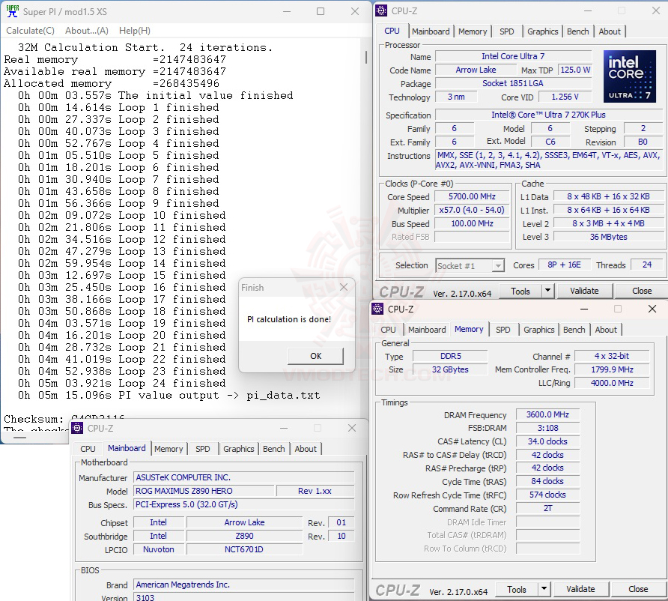This screenshot has height=601, width=668.
Task: Open Tools dropdown arrow in Memory CPU-Z window
Action: 544,590
